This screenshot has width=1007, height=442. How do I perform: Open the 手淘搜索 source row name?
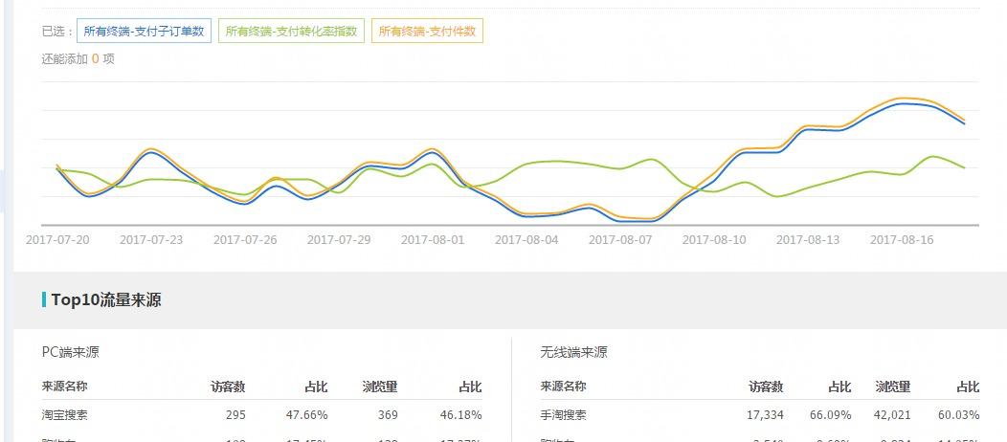(564, 415)
